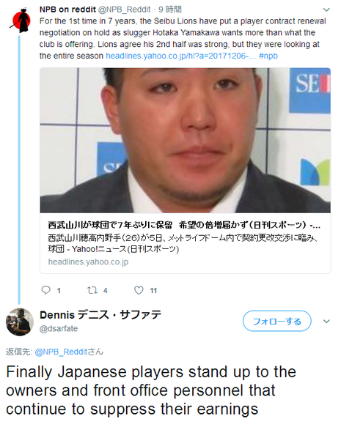Open the NPB on reddit display name
352x430 pixels.
(x=67, y=10)
